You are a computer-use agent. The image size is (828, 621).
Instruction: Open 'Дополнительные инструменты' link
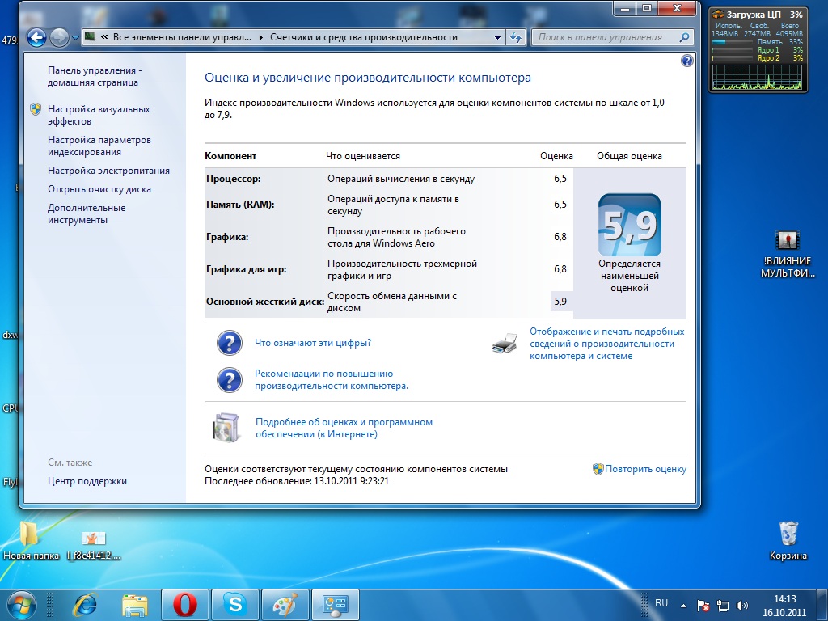[87, 213]
